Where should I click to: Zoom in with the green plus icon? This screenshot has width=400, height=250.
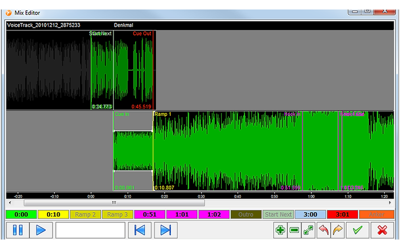280,230
